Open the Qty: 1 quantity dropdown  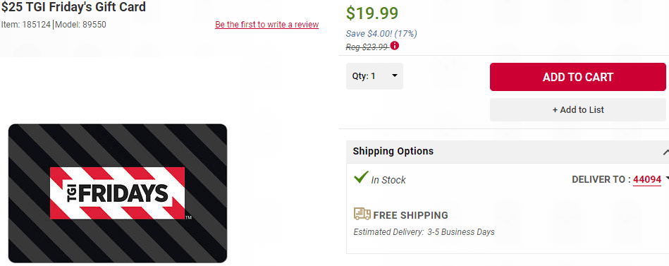[x=374, y=76]
